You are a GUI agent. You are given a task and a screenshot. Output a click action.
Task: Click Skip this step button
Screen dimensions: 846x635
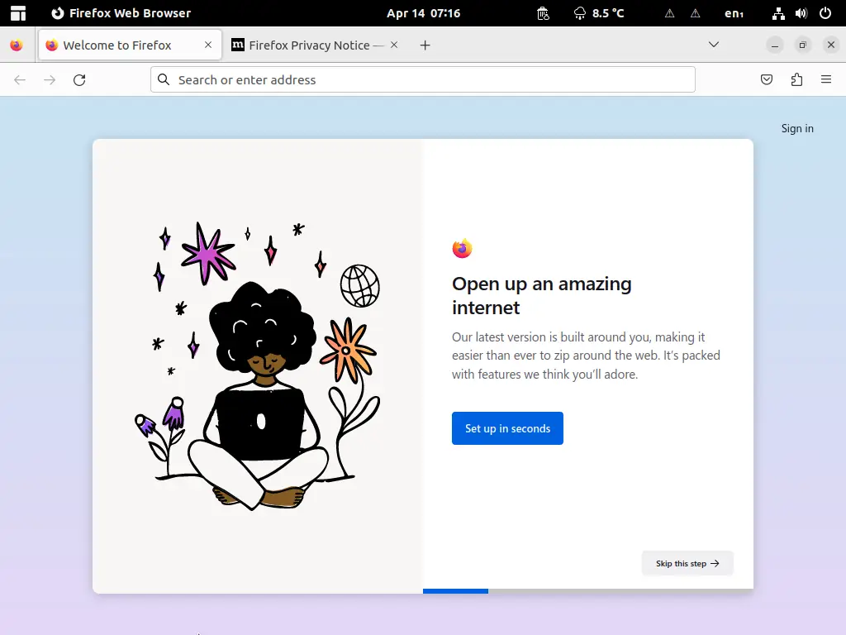coord(687,563)
